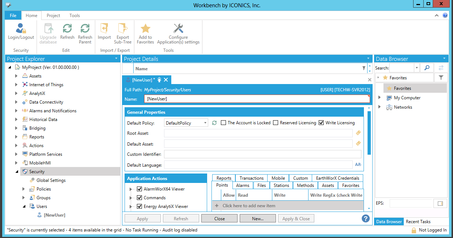Click the refresh icon beside Default Policy
This screenshot has width=453, height=238.
pos(214,123)
